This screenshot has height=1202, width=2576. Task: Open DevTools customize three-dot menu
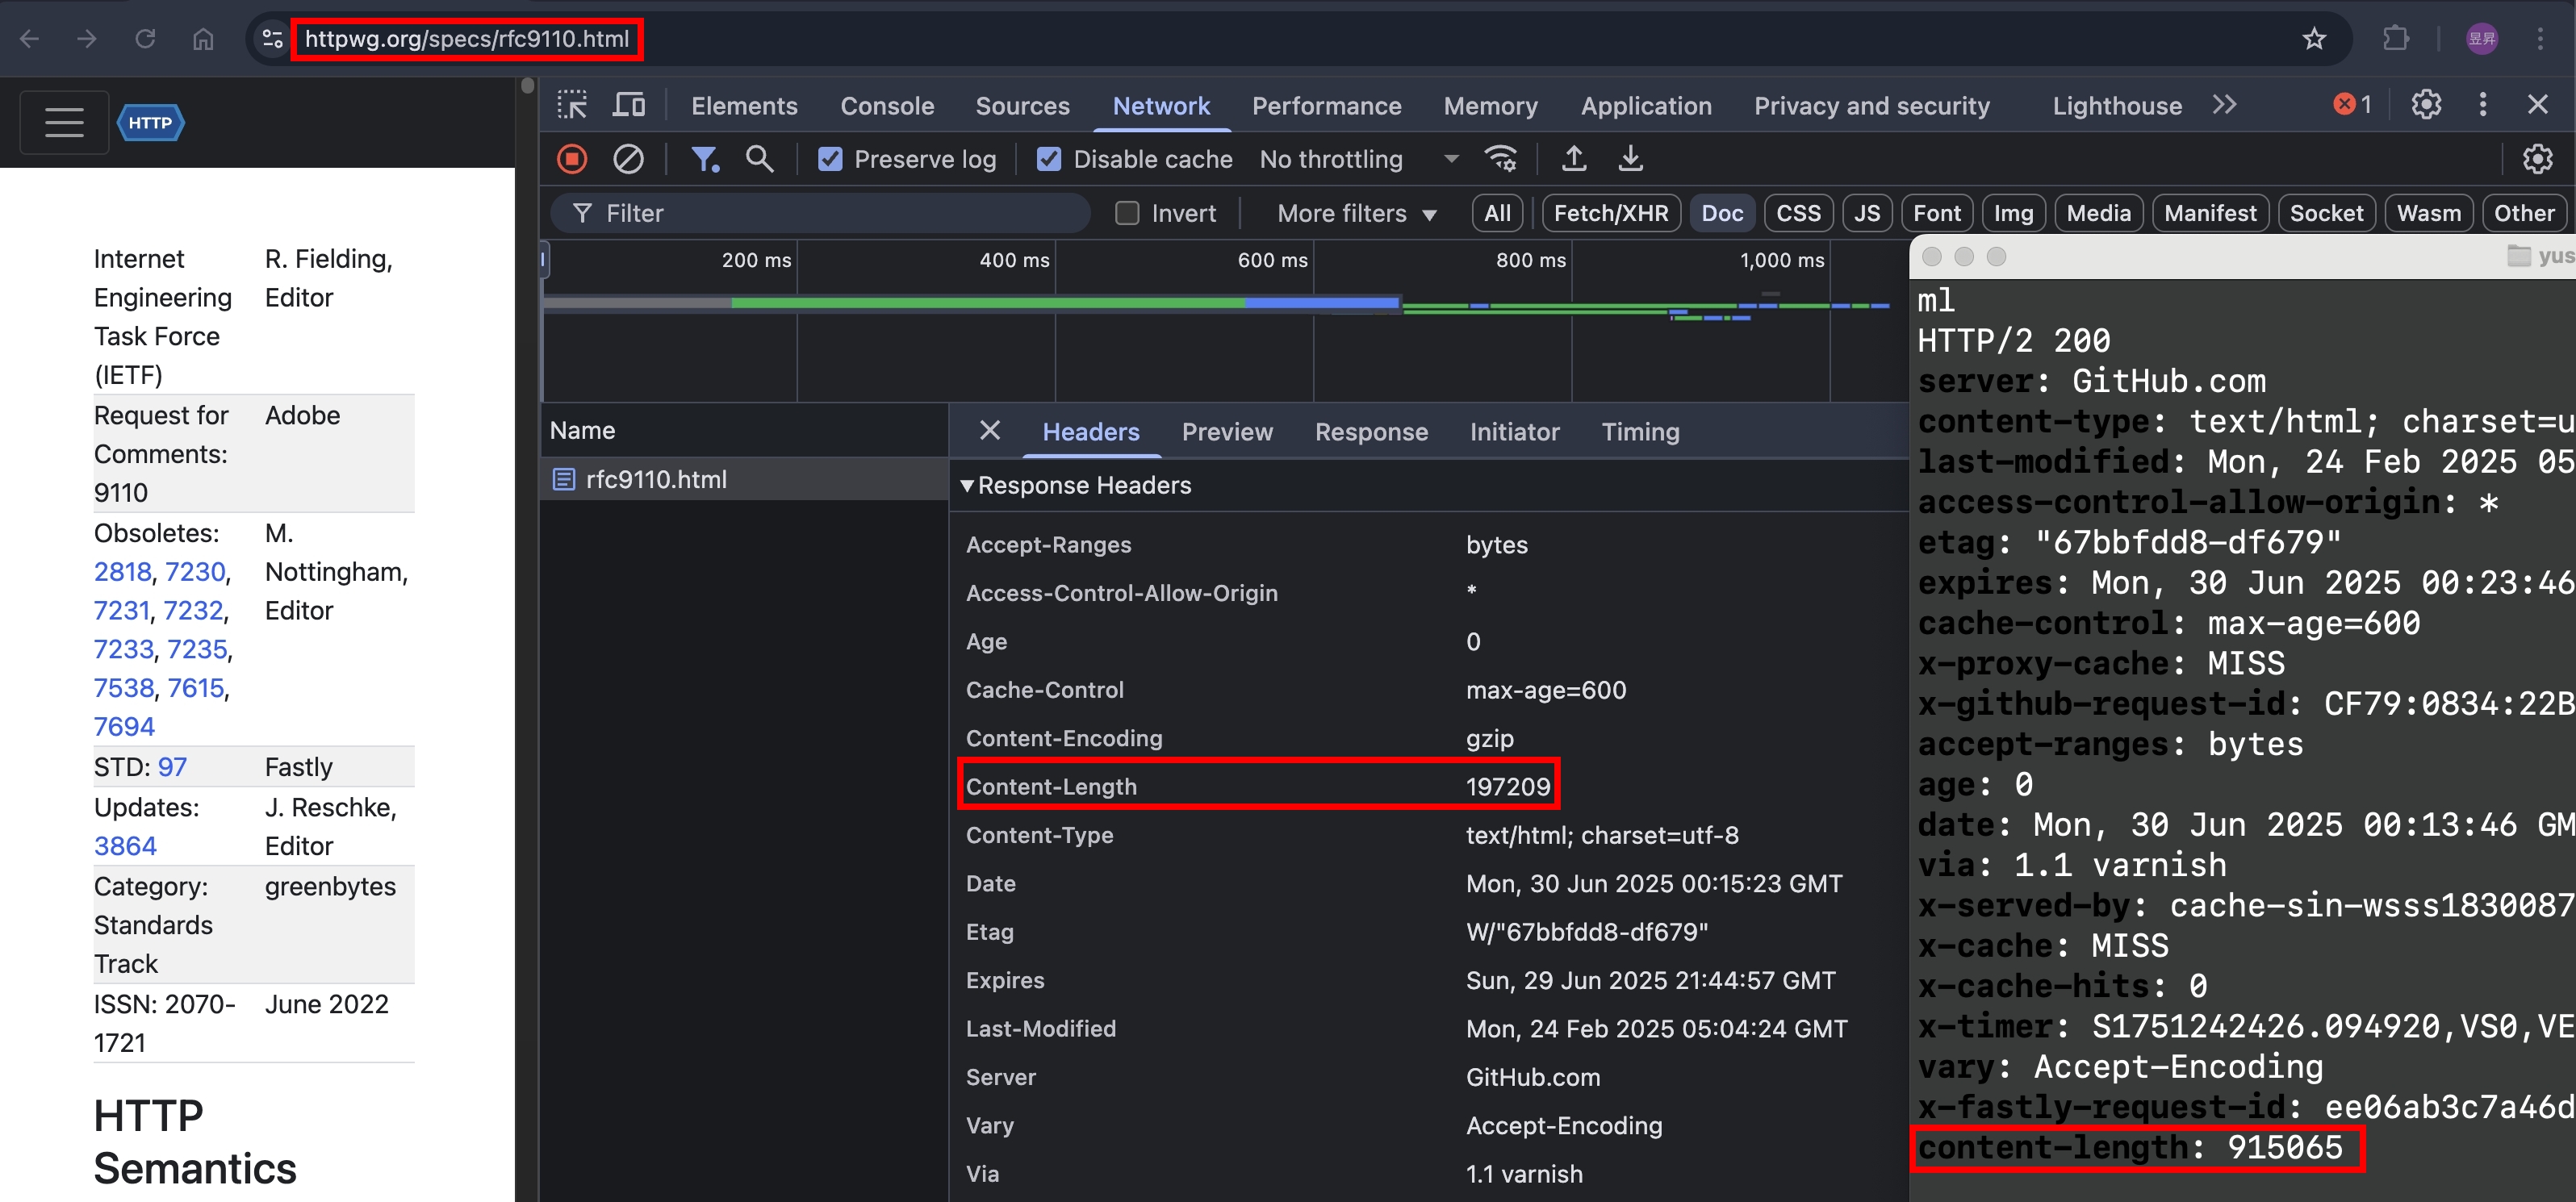tap(2482, 104)
